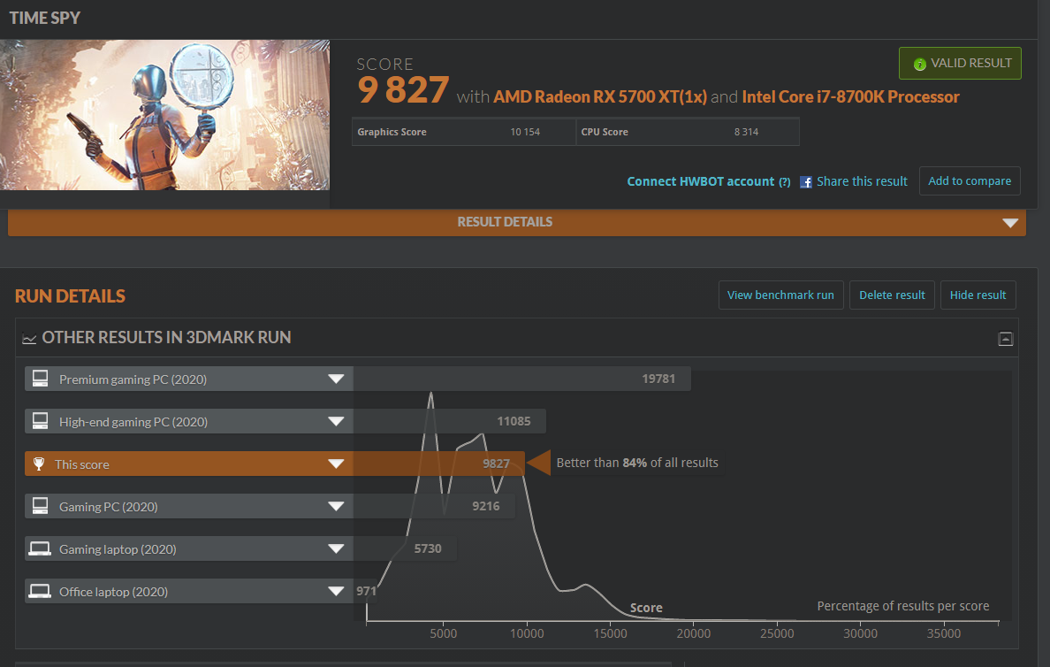This screenshot has height=667, width=1050.
Task: Click the Time Spy title text
Action: [x=45, y=18]
